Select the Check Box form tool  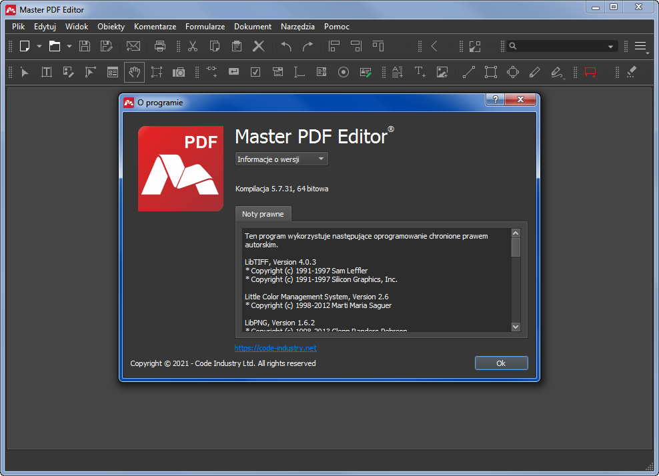click(255, 72)
